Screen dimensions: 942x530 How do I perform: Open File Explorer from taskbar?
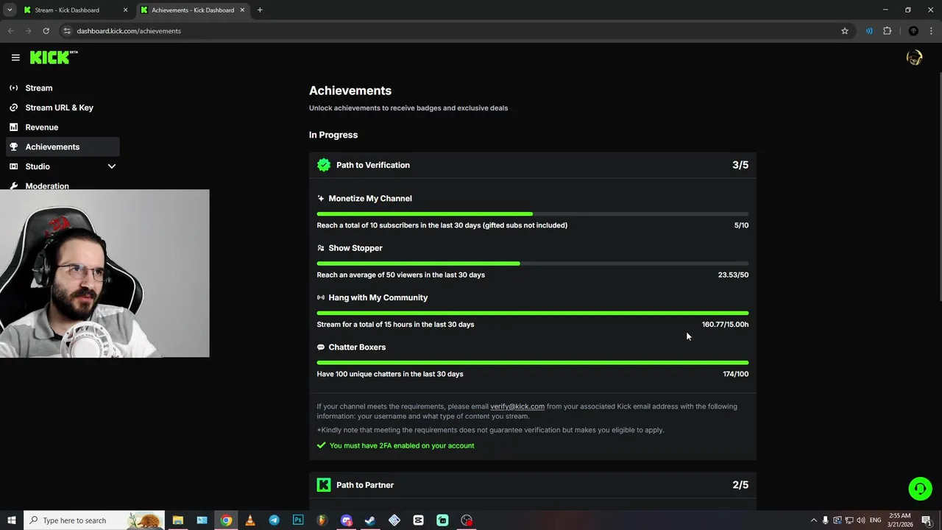click(177, 520)
